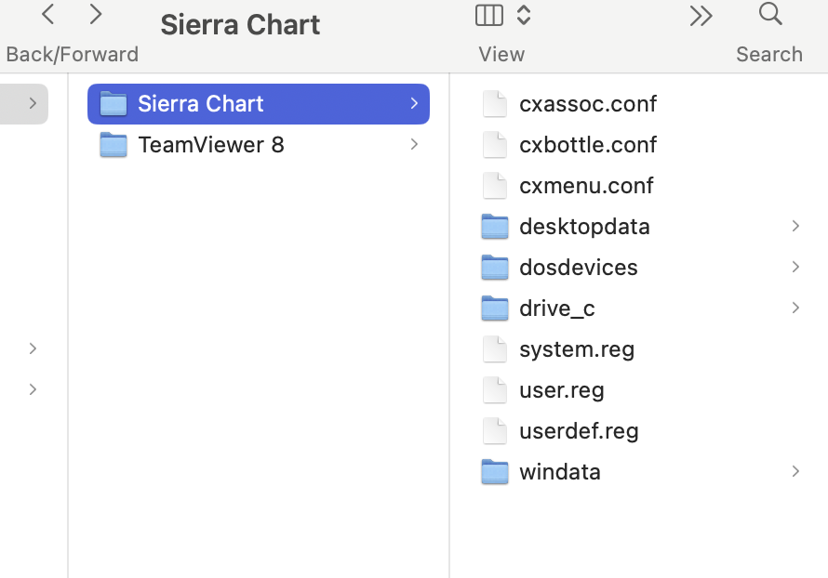Select the cxmenu.conf file

[585, 185]
